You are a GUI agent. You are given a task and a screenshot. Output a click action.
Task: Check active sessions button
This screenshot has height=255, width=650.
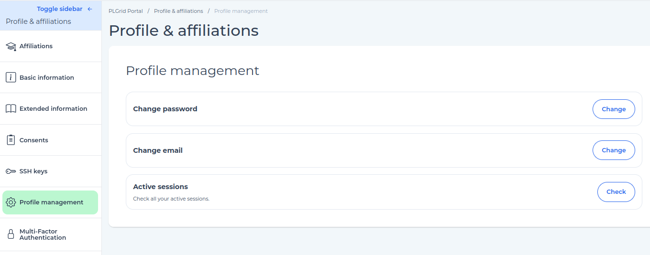[616, 191]
